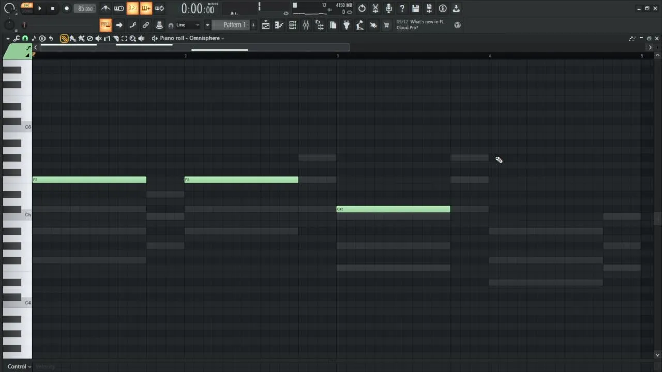Click bar 3 marker on timeline ruler

coord(338,55)
